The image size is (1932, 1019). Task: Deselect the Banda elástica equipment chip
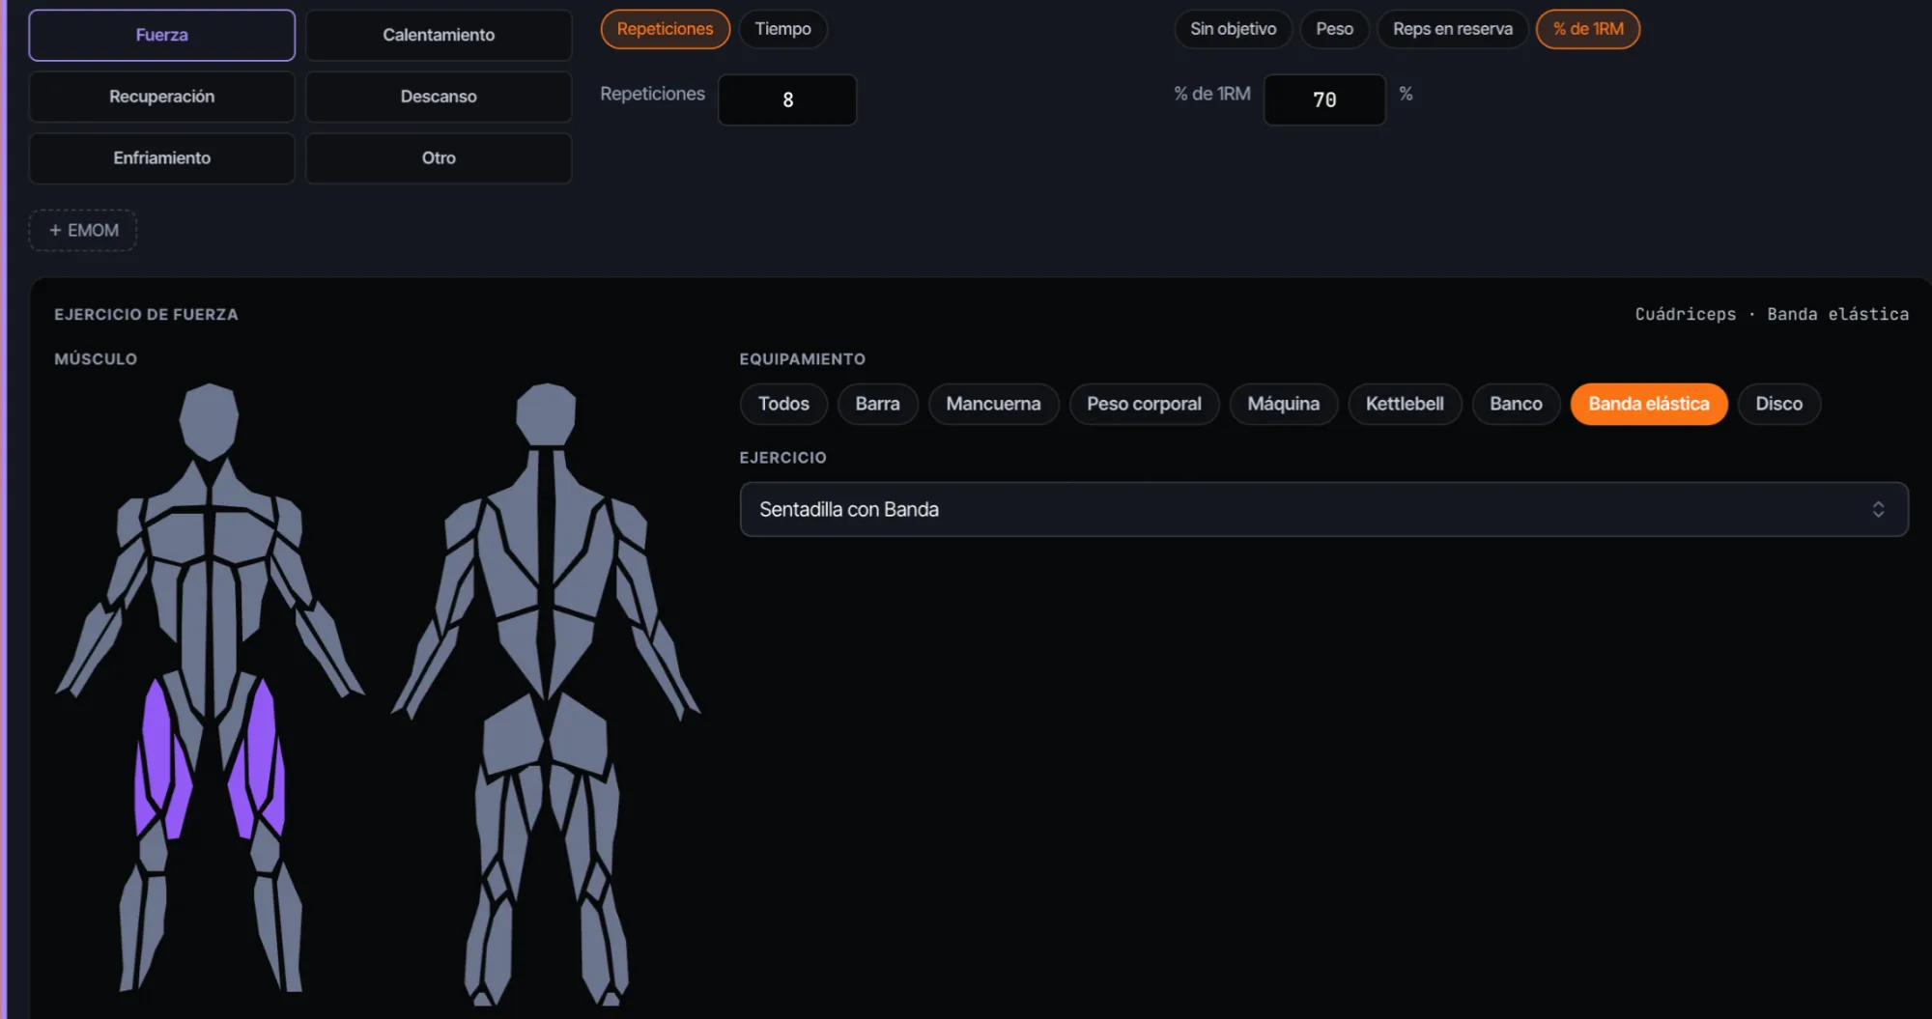[1649, 404]
